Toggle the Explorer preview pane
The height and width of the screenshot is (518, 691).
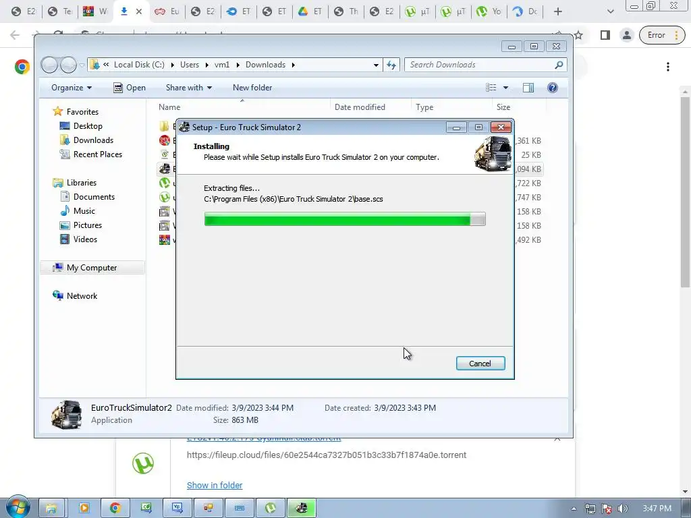pyautogui.click(x=528, y=88)
